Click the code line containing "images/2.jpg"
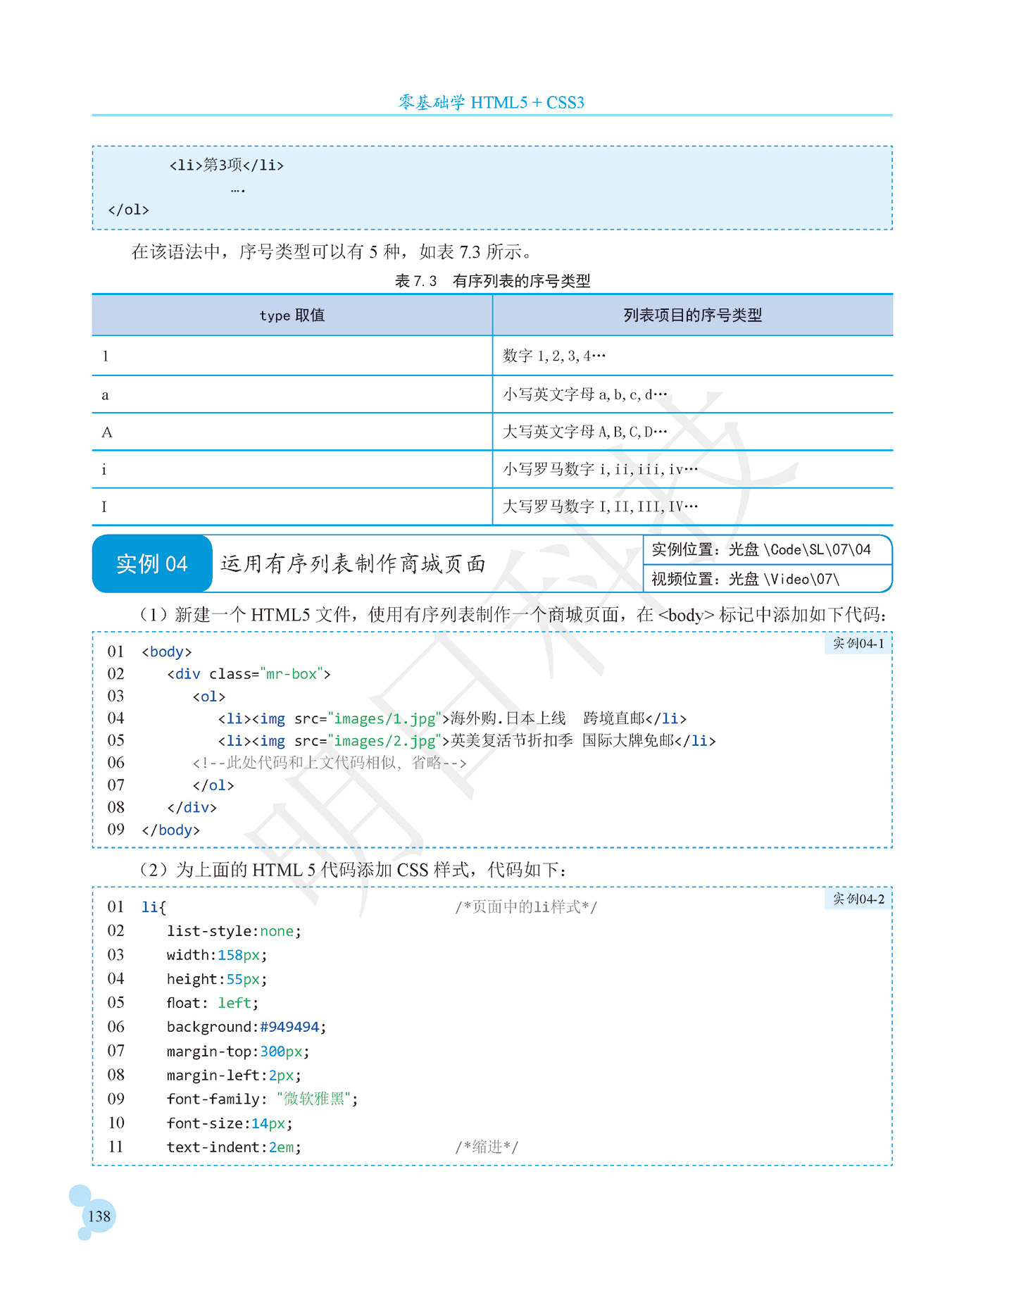This screenshot has height=1291, width=1014. 467,741
